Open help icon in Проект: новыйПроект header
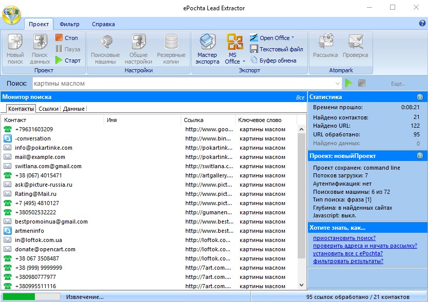428x302 pixels. pos(420,155)
